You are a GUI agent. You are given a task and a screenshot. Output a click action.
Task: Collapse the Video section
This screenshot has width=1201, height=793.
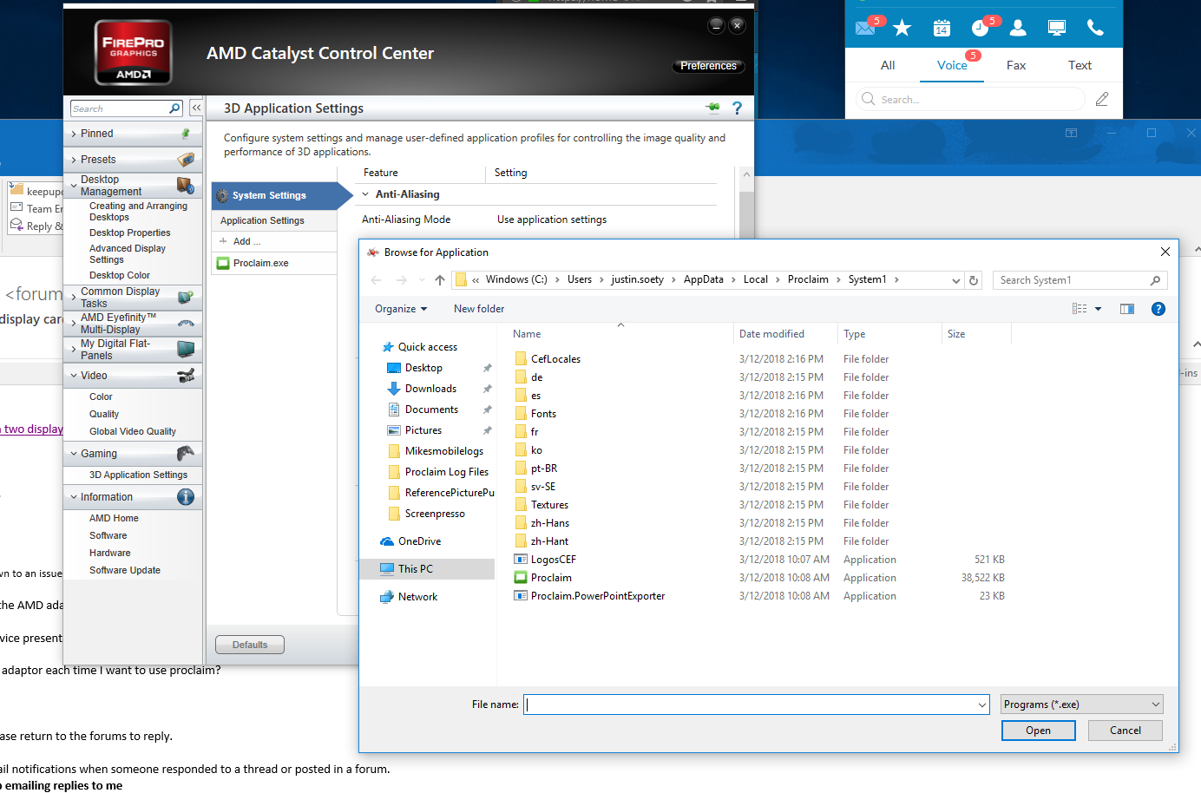(x=74, y=376)
